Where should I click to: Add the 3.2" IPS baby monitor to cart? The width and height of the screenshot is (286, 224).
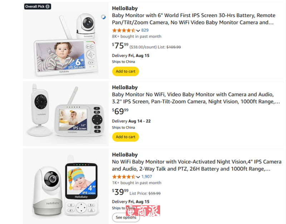pyautogui.click(x=125, y=136)
